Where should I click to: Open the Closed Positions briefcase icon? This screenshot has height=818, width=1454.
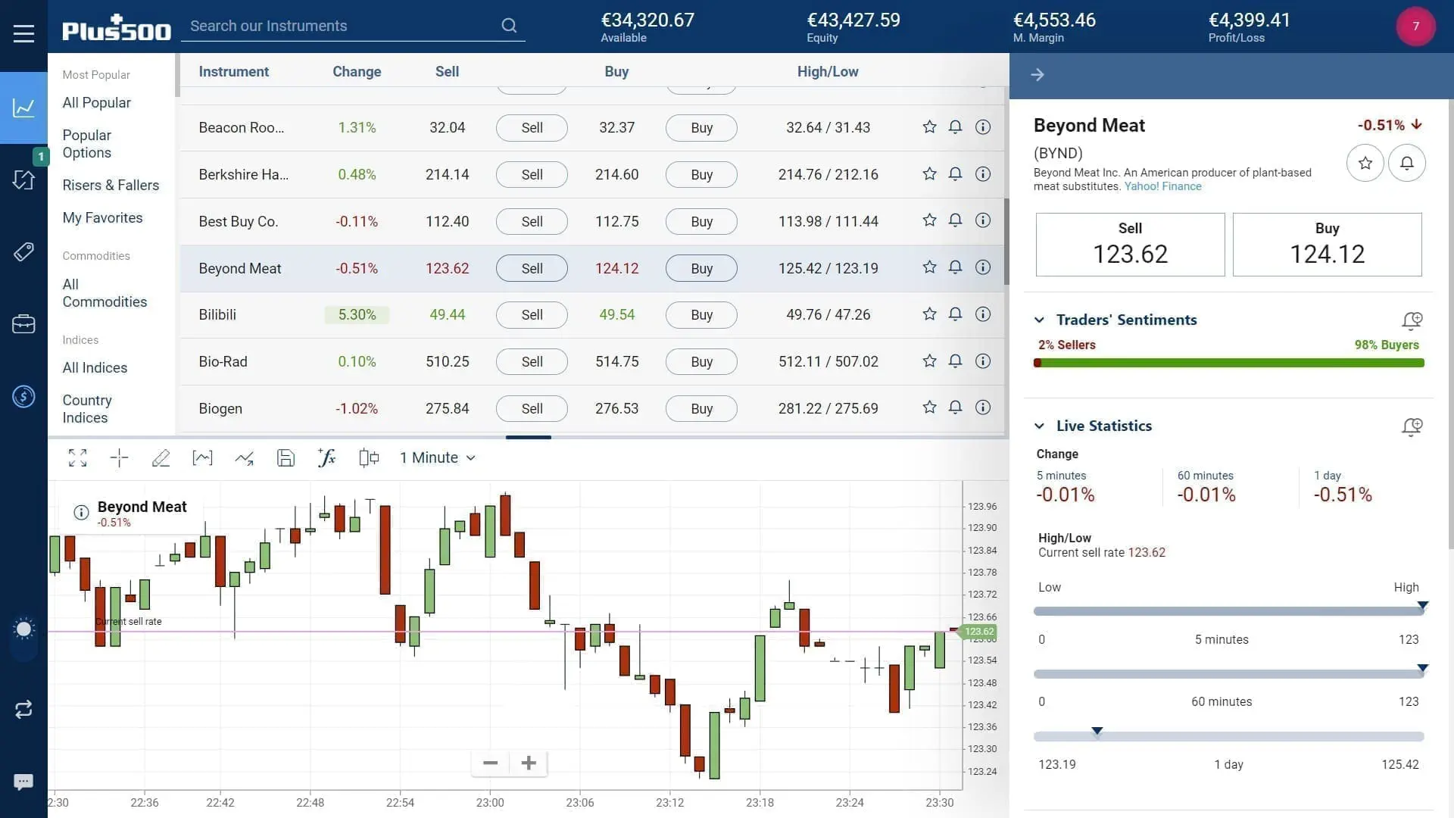point(23,324)
